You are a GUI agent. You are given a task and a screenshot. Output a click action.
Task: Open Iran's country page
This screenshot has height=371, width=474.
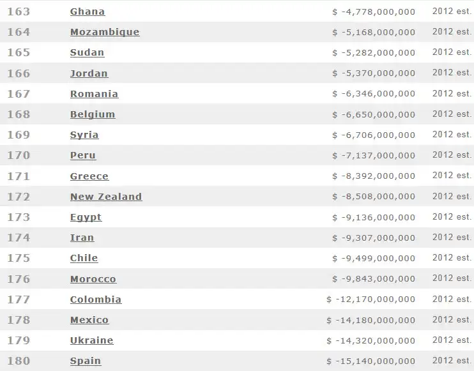(82, 238)
